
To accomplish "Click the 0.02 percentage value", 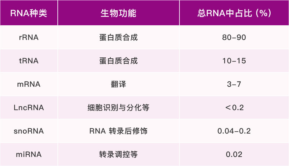I will 234,154.
